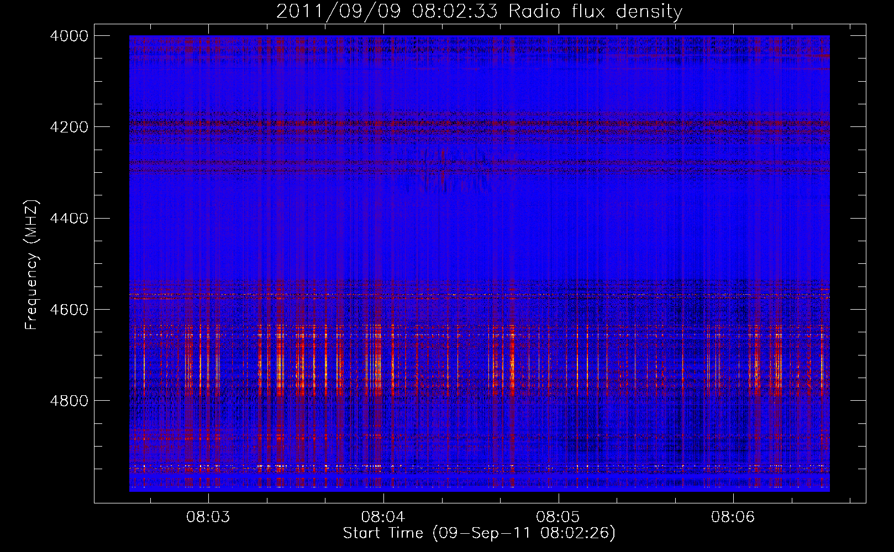Image resolution: width=894 pixels, height=552 pixels.
Task: Click the 08:06 time tick label
Action: (x=733, y=517)
